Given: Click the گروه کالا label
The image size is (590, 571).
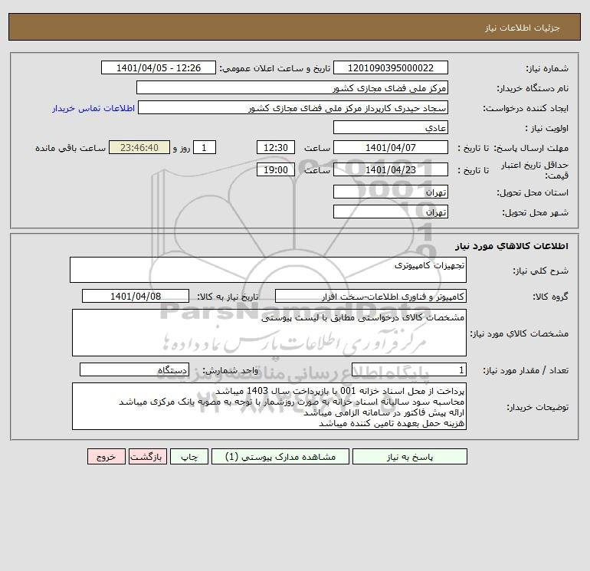Looking at the screenshot, I should 550,297.
